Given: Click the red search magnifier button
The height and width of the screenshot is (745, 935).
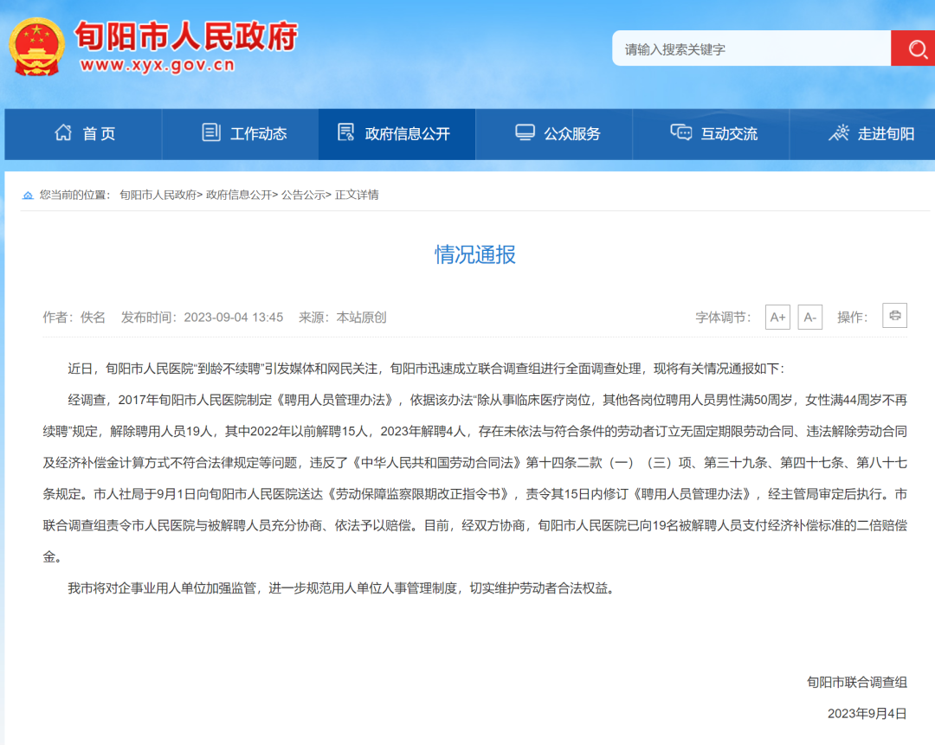Looking at the screenshot, I should [912, 48].
